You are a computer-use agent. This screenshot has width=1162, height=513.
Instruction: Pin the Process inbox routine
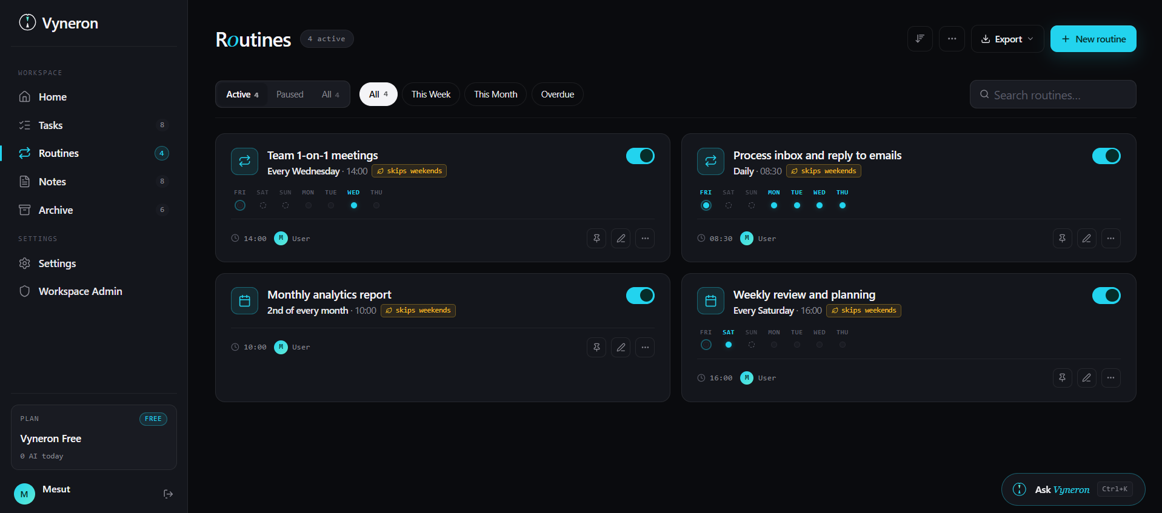tap(1063, 239)
